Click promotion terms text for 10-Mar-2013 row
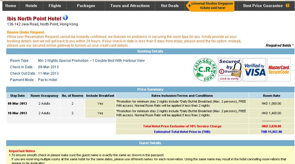Screen dimensions: 295x164 tap(181, 113)
